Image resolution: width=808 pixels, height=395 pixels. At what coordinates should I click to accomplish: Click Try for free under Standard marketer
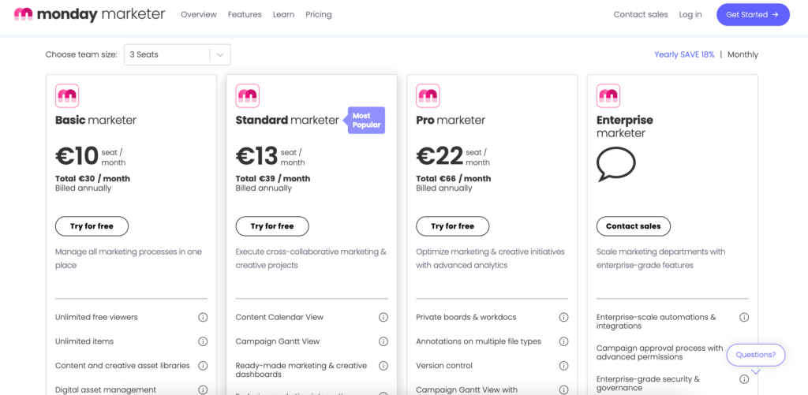272,226
